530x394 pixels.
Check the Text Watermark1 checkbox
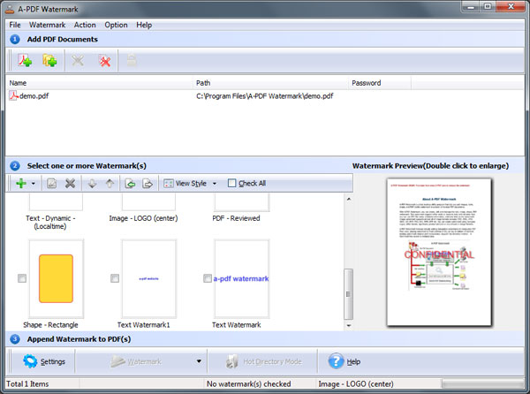[x=115, y=278]
